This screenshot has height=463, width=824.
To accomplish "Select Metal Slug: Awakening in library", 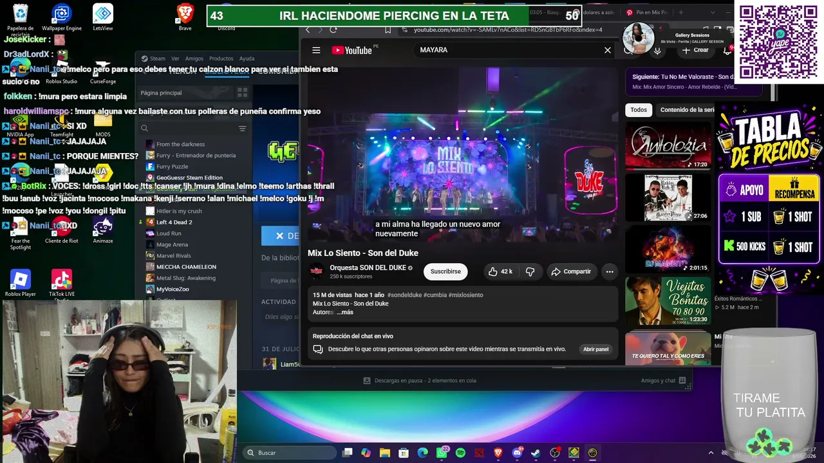I will click(186, 278).
